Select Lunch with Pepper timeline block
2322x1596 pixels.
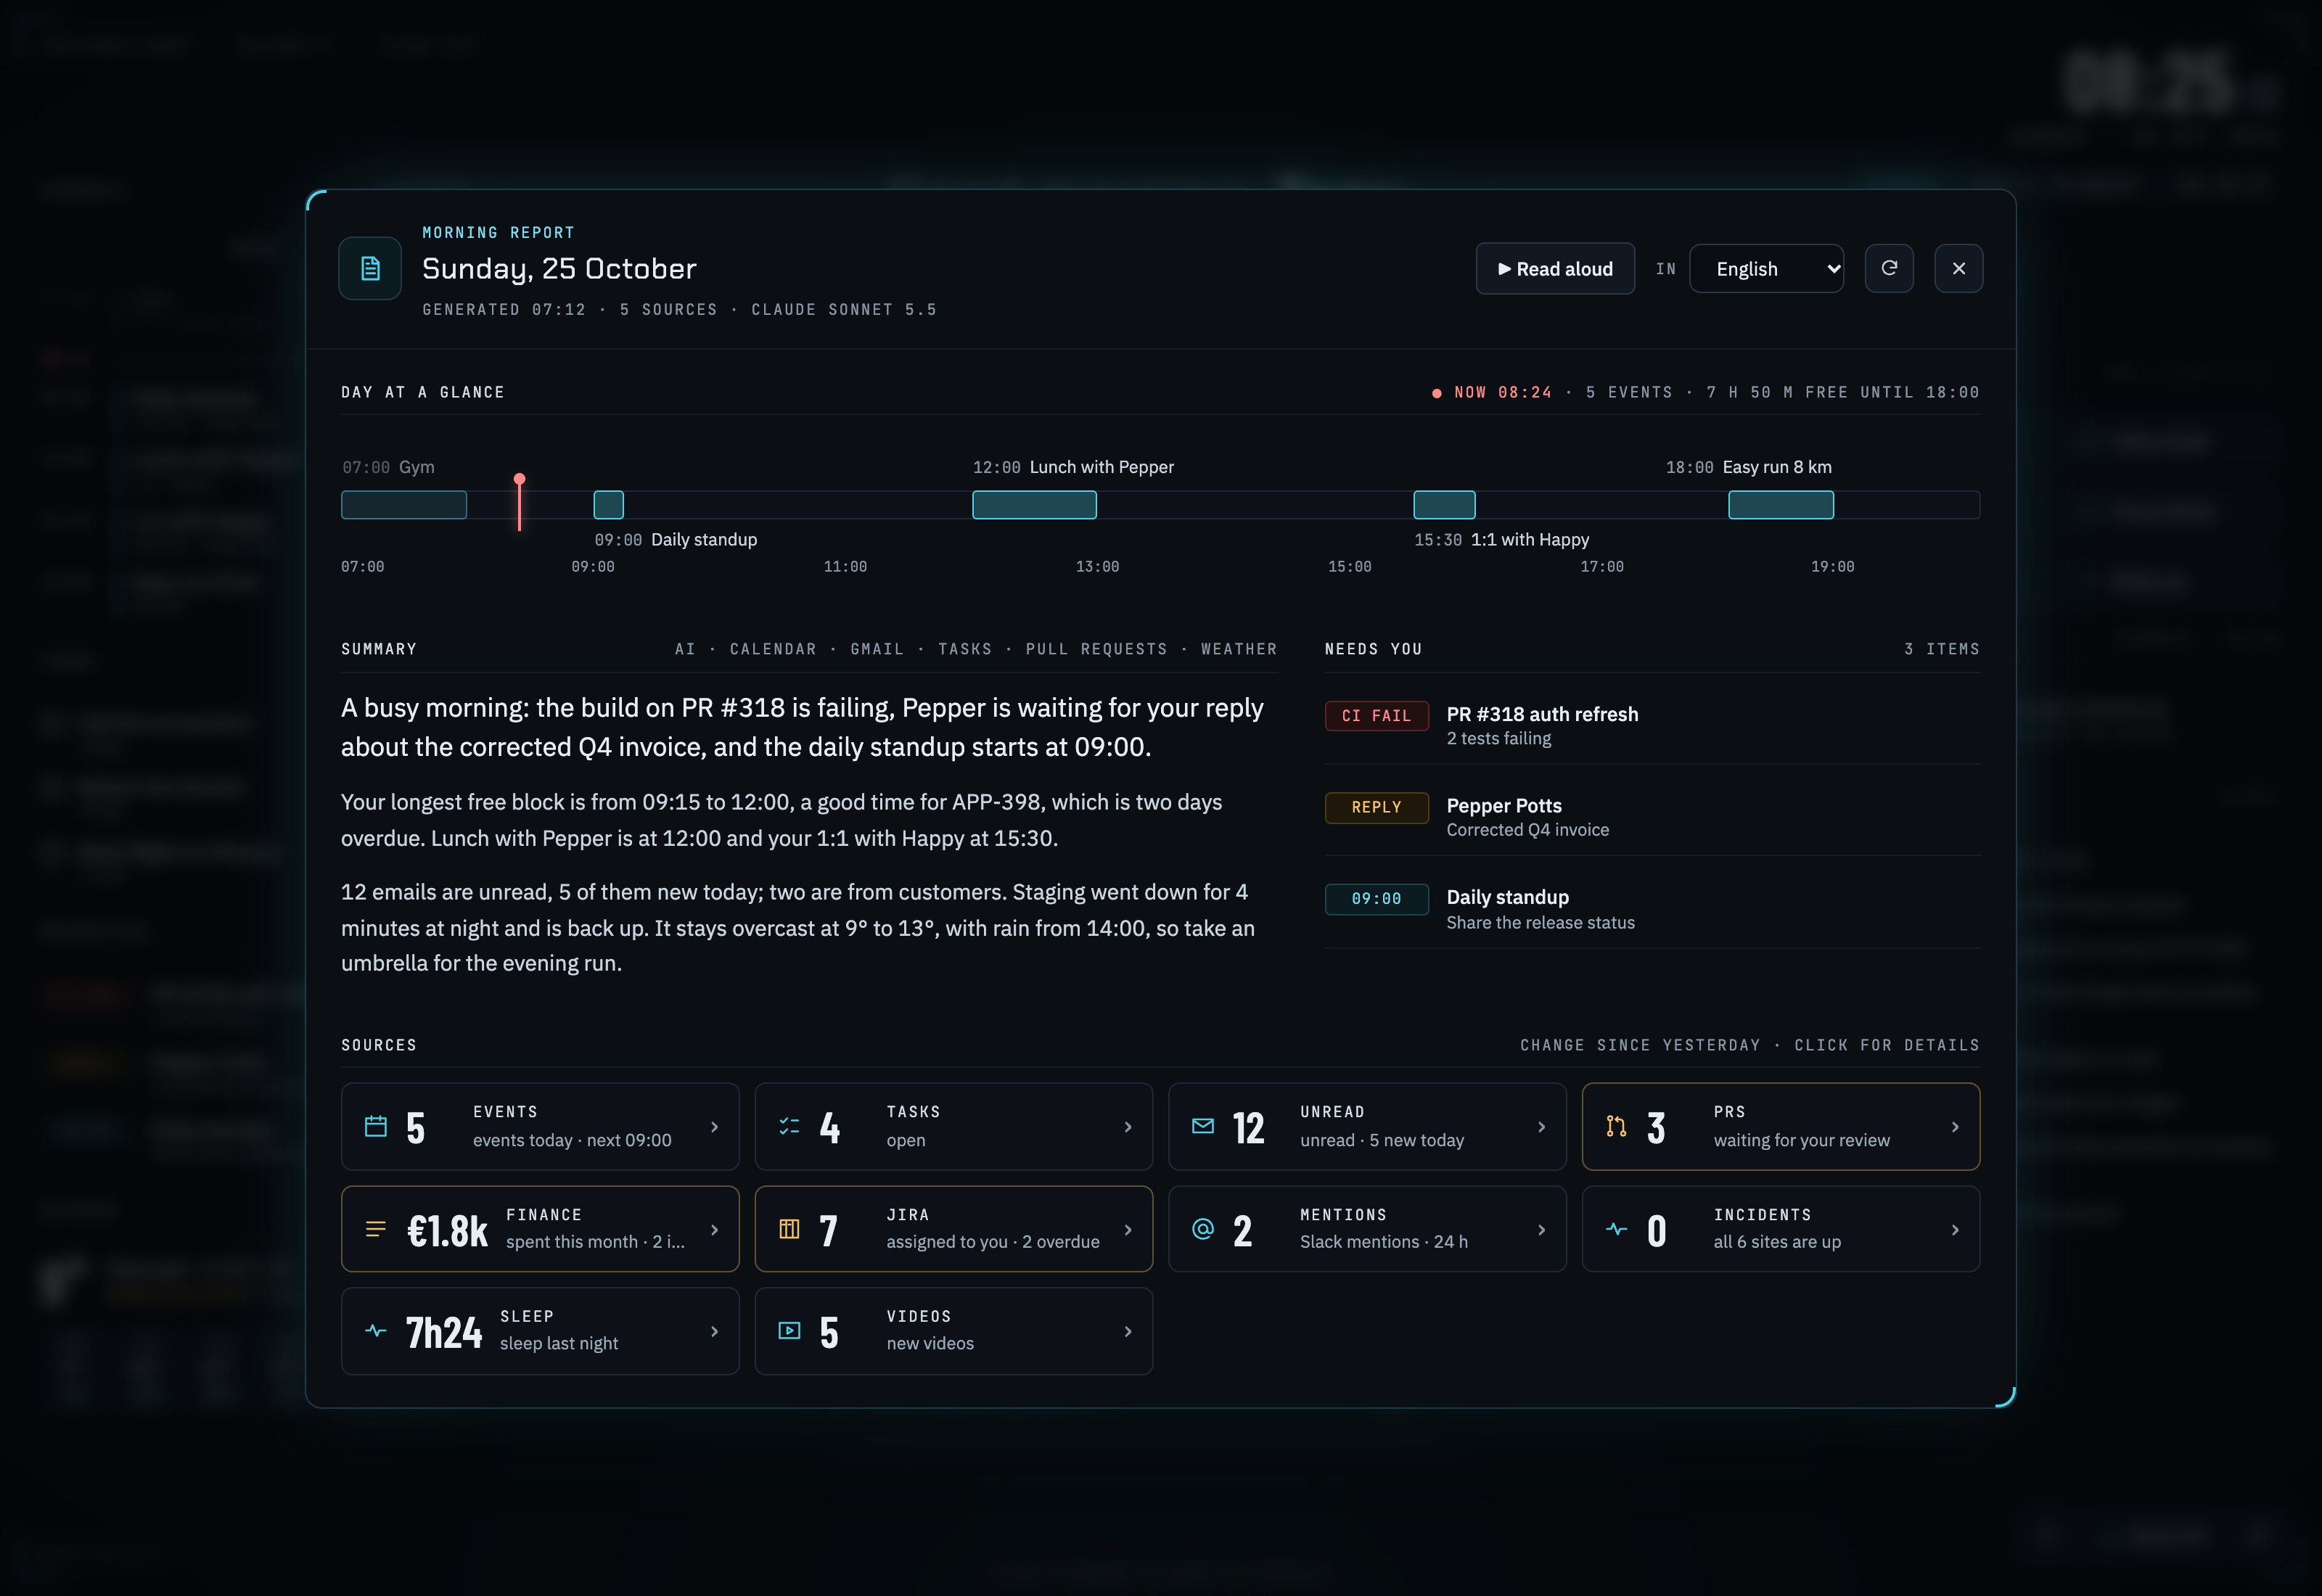coord(1034,505)
